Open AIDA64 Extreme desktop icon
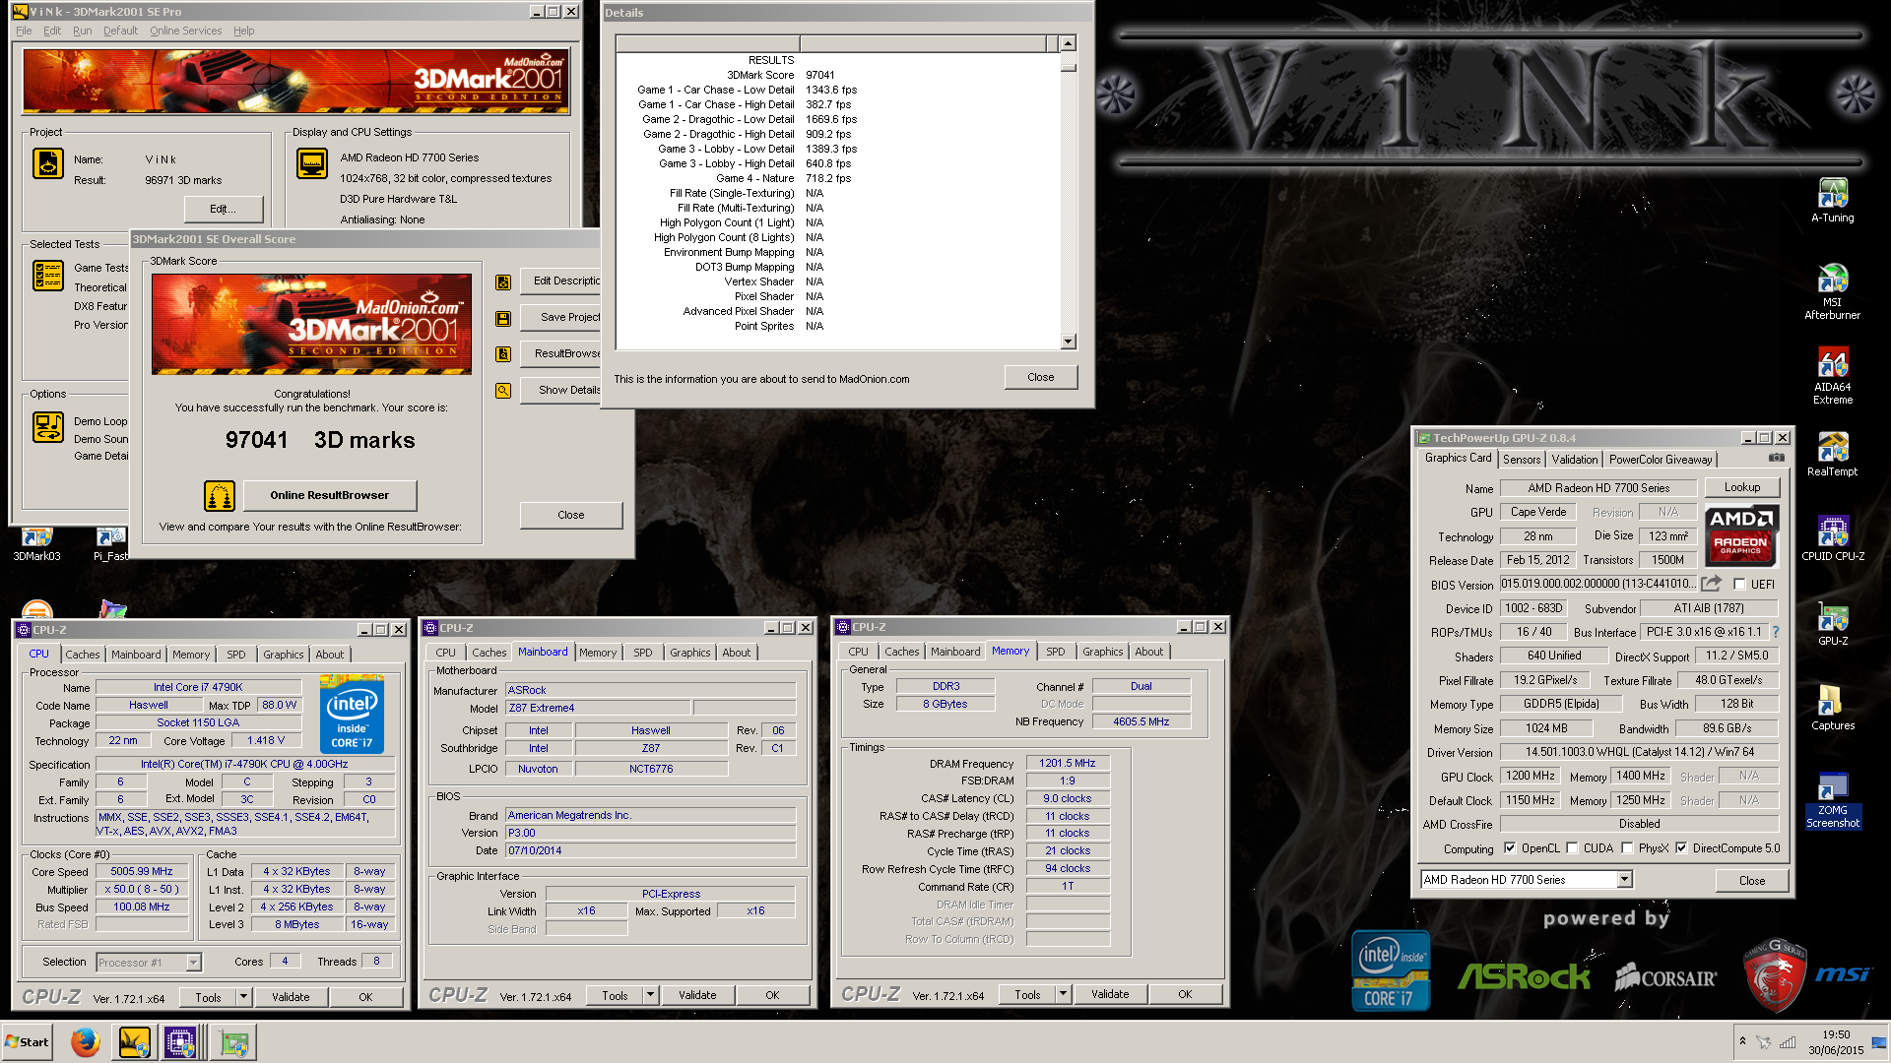This screenshot has height=1063, width=1891. point(1832,375)
